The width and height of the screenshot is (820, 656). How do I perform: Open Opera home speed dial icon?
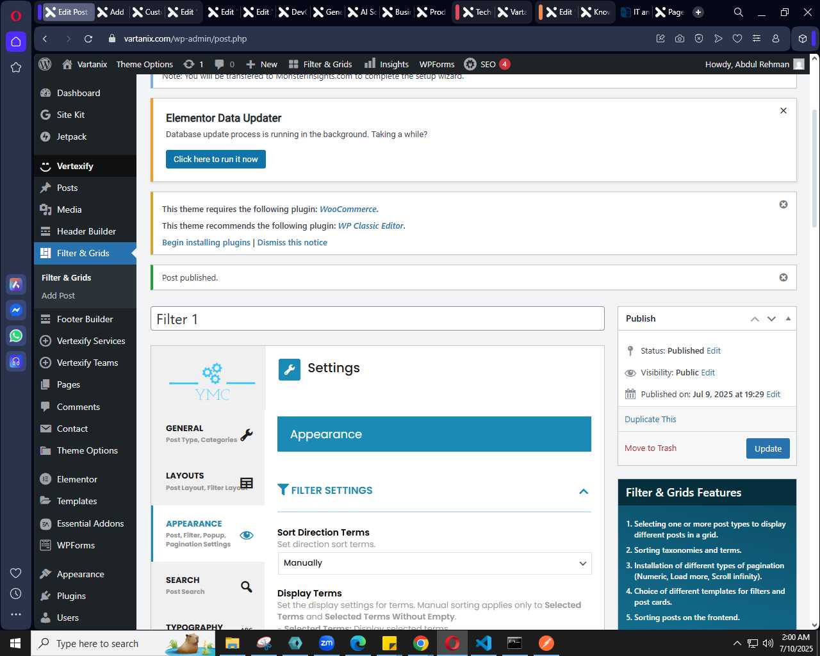pyautogui.click(x=16, y=42)
